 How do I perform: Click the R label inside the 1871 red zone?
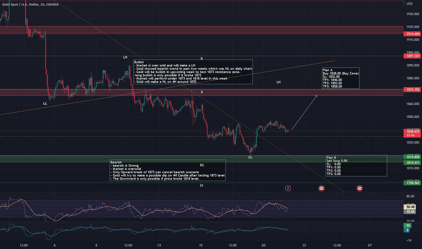pos(202,92)
